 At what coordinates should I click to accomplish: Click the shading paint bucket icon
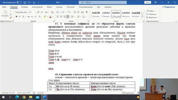pos(78,17)
